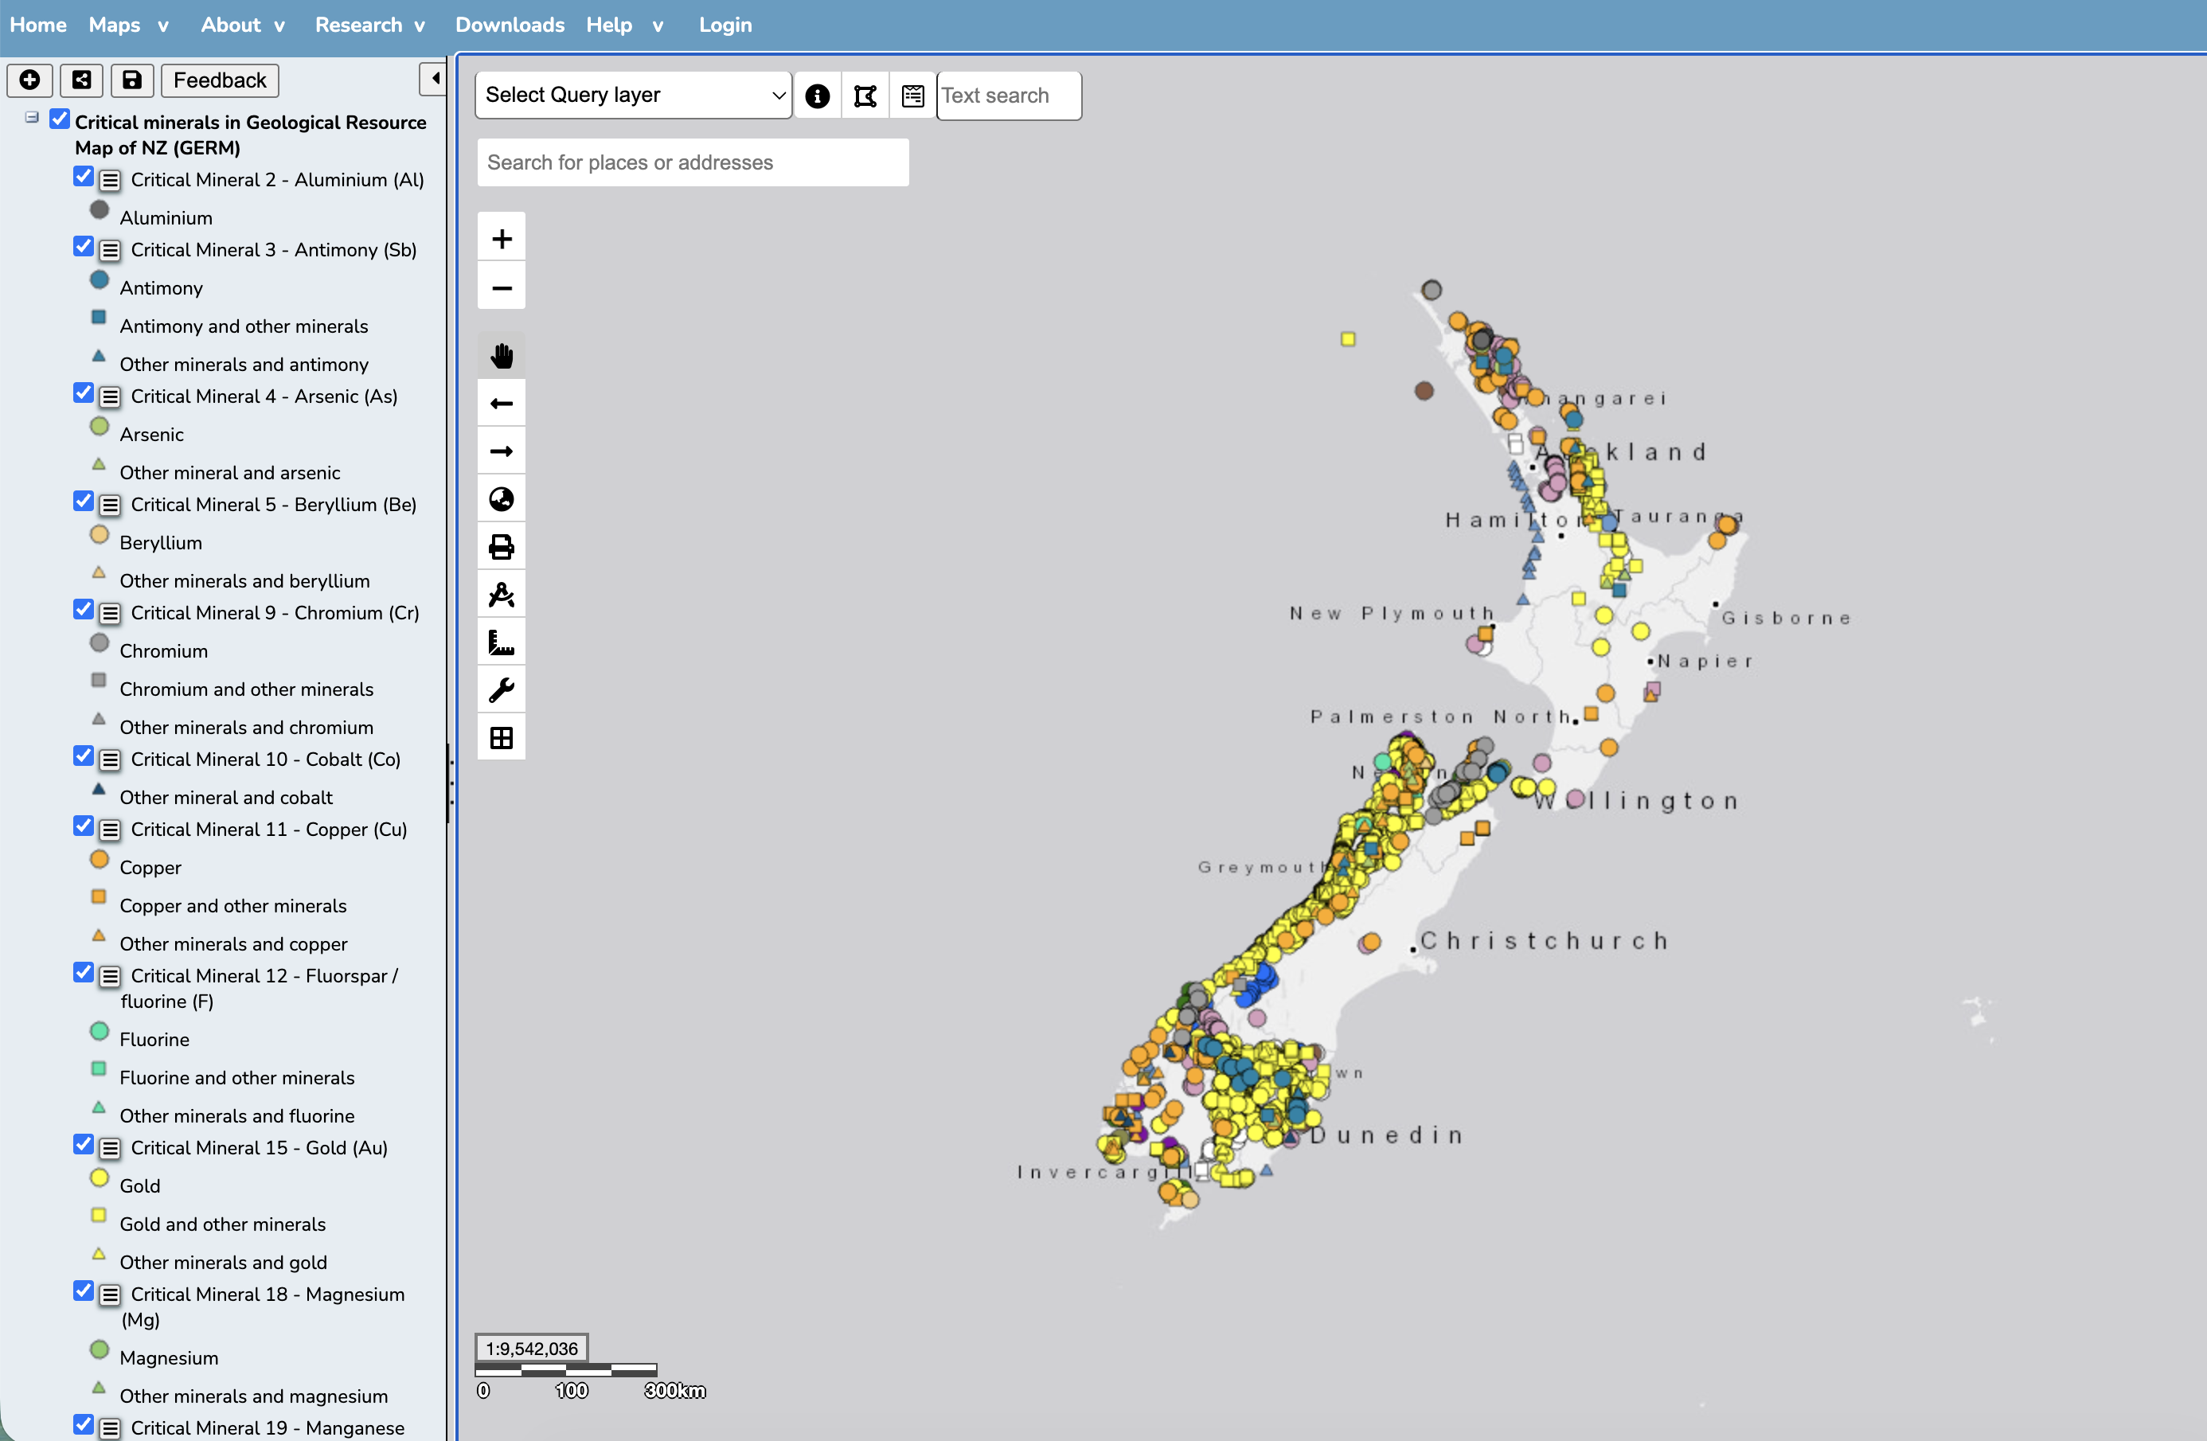
Task: Click the save map icon
Action: tap(133, 80)
